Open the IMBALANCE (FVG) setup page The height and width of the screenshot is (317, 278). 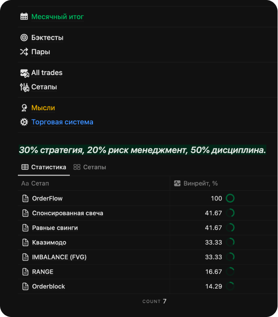click(x=59, y=257)
